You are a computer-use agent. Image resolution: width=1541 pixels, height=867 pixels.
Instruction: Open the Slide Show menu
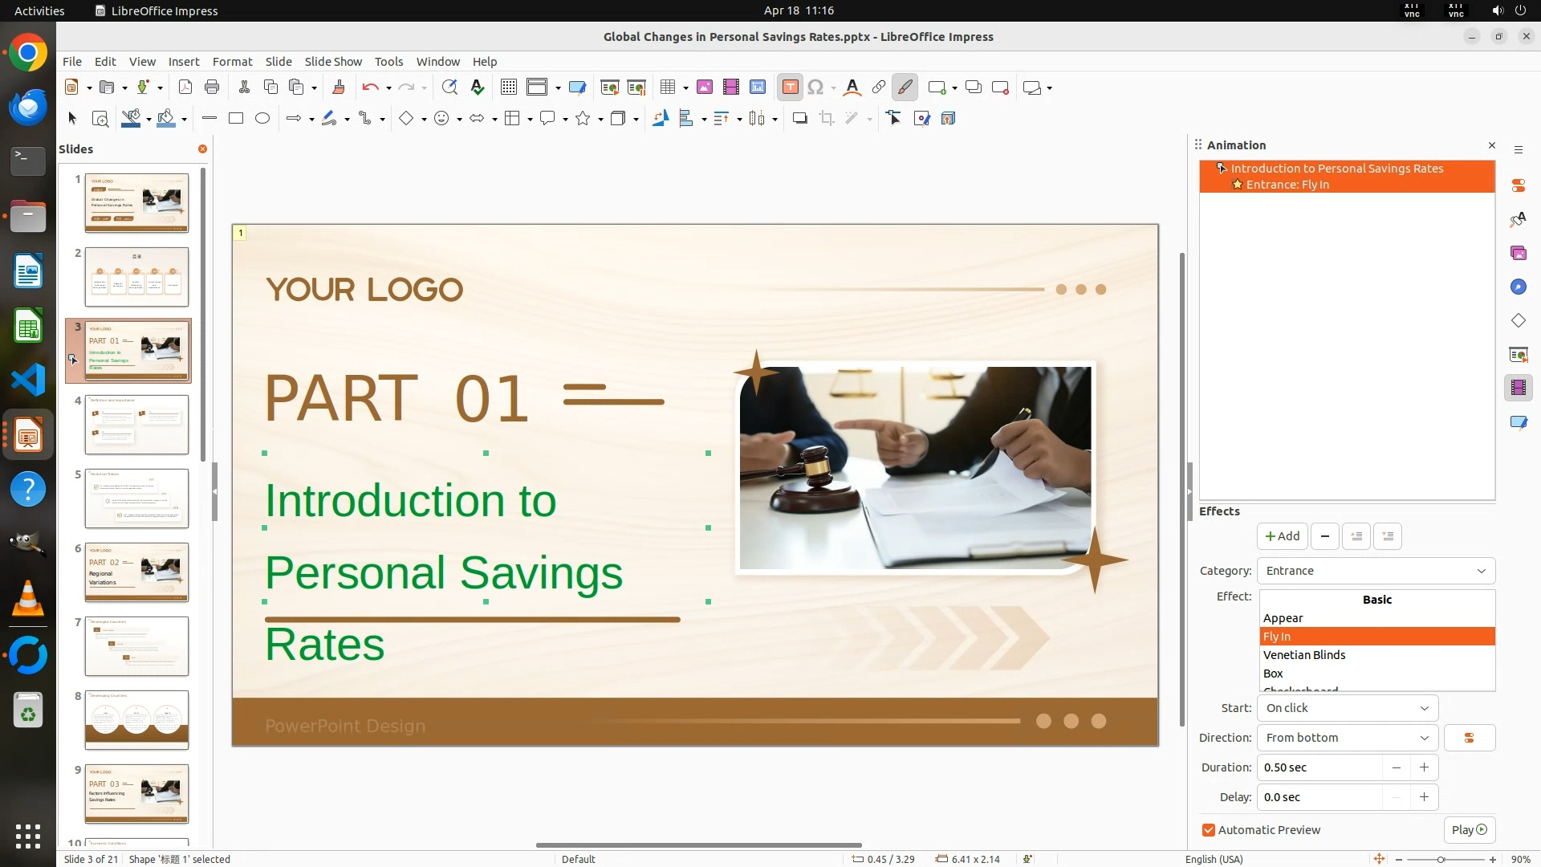click(x=333, y=61)
